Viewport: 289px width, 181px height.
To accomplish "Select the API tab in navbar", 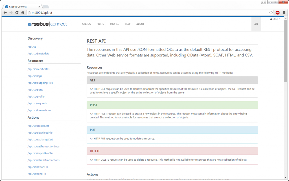I will [256, 24].
